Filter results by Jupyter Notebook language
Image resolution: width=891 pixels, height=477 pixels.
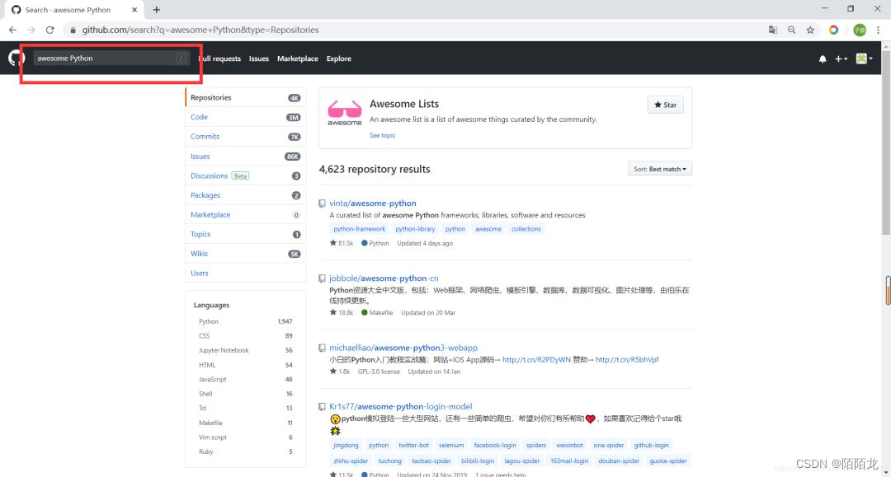[x=246, y=350]
